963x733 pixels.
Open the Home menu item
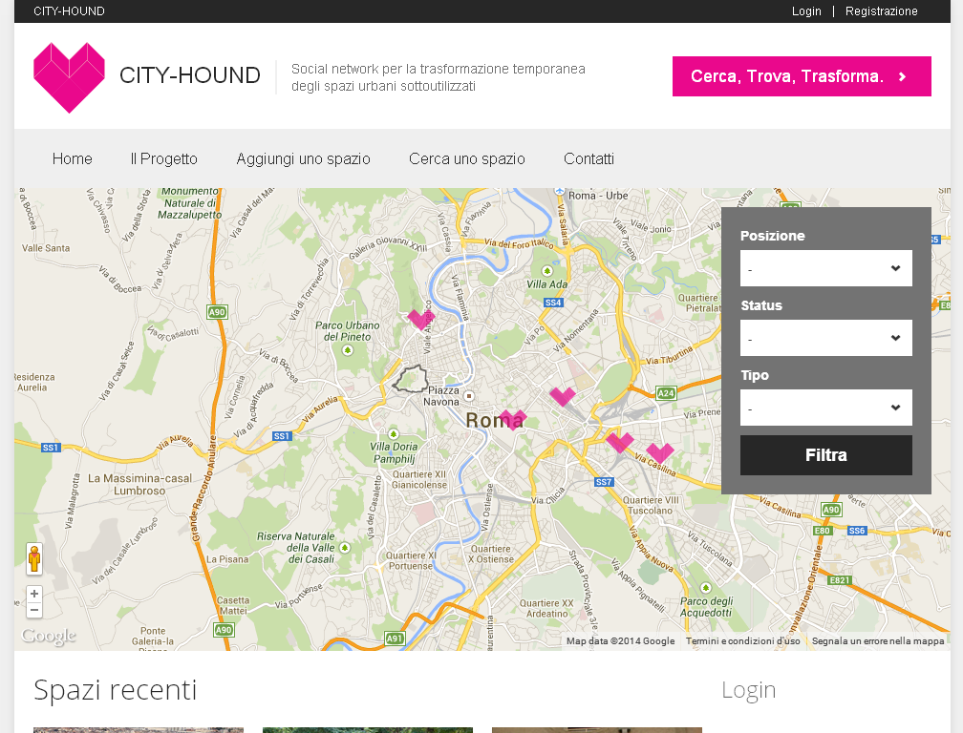click(73, 158)
